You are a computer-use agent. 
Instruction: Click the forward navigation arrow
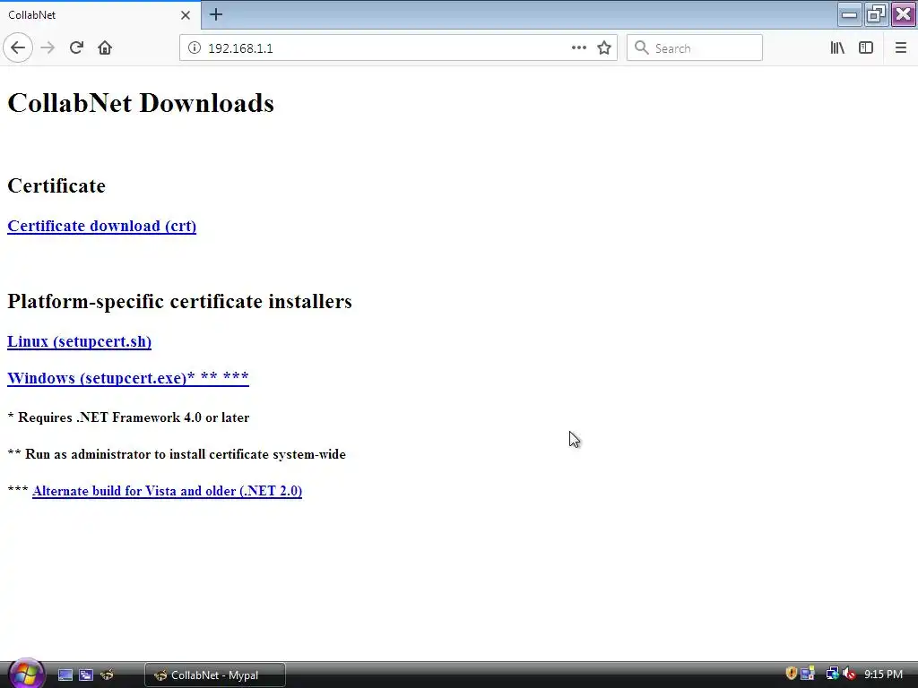click(48, 47)
